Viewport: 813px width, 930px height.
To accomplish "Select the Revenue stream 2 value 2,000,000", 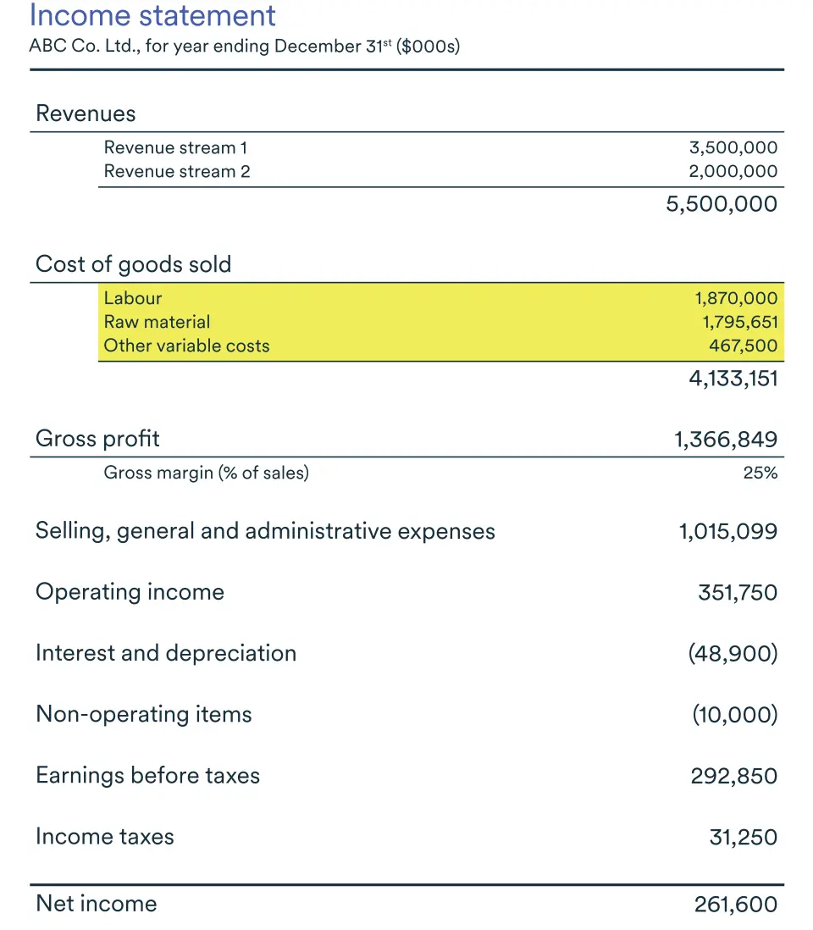I will point(733,172).
